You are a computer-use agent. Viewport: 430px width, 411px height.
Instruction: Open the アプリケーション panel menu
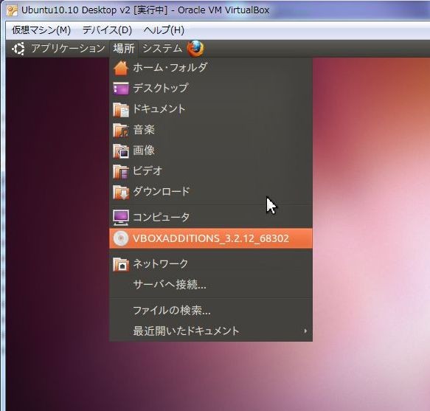(68, 49)
